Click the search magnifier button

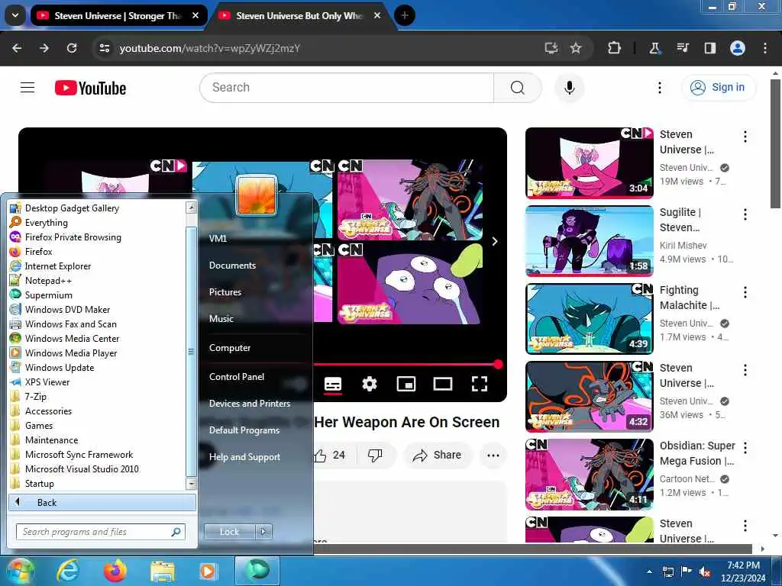tap(518, 88)
